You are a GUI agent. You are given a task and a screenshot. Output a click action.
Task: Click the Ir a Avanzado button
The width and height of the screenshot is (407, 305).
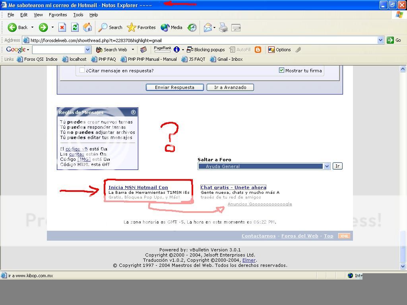coord(230,87)
